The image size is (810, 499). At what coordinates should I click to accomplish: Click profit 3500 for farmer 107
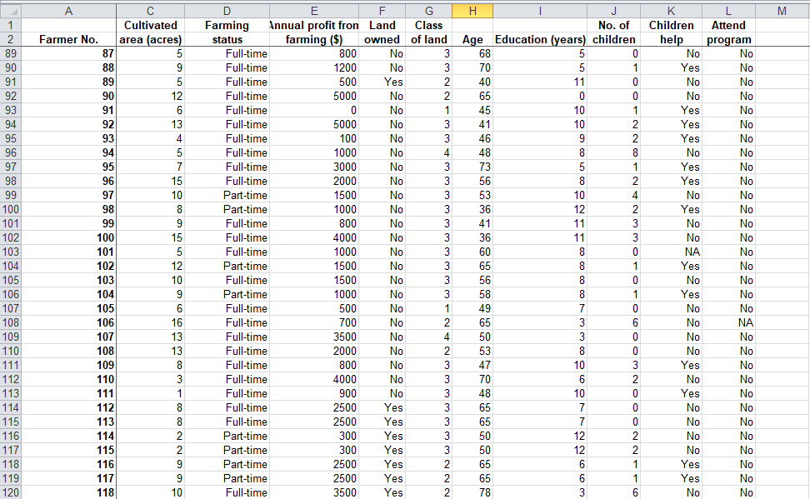tap(314, 337)
